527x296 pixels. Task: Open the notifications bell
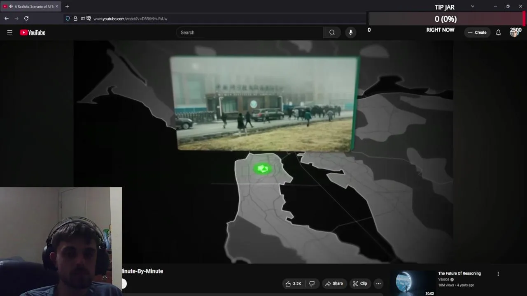pyautogui.click(x=498, y=32)
